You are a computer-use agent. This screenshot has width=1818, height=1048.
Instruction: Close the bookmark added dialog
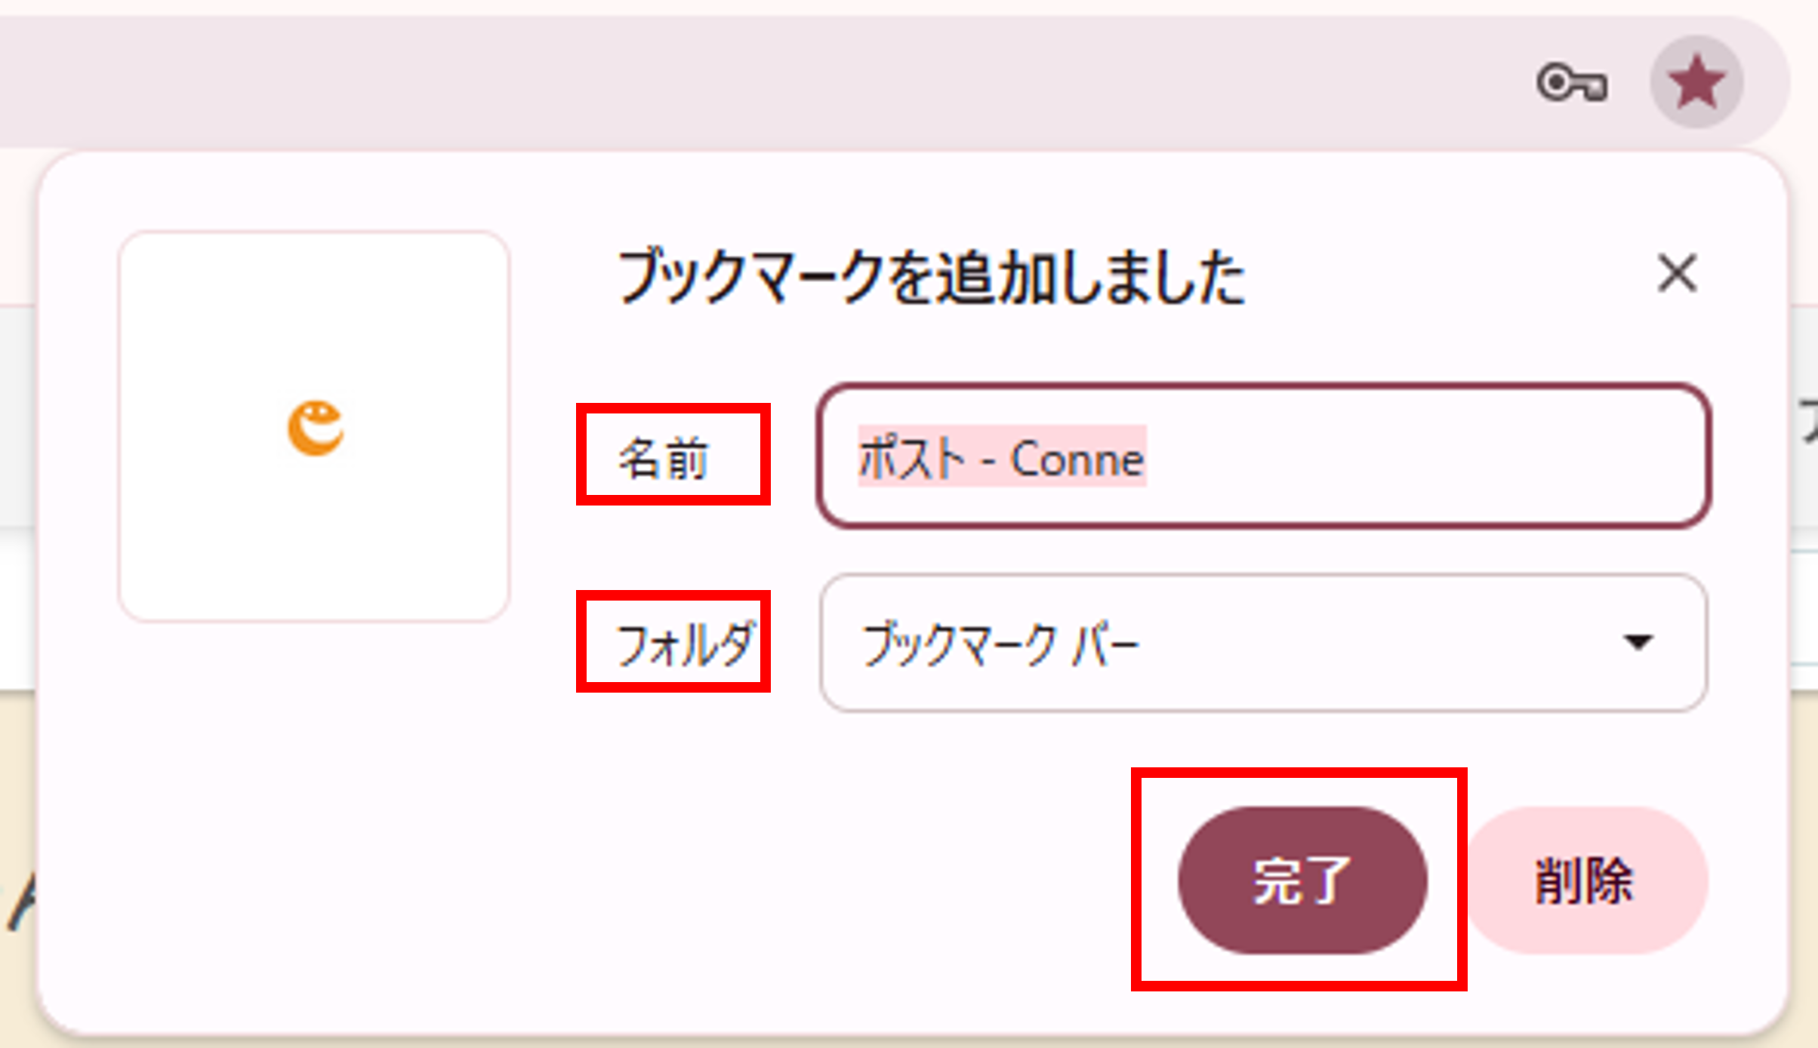pos(1677,273)
